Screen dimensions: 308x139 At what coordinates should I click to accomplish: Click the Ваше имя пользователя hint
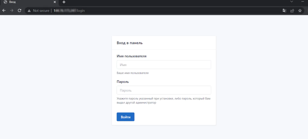(133, 73)
